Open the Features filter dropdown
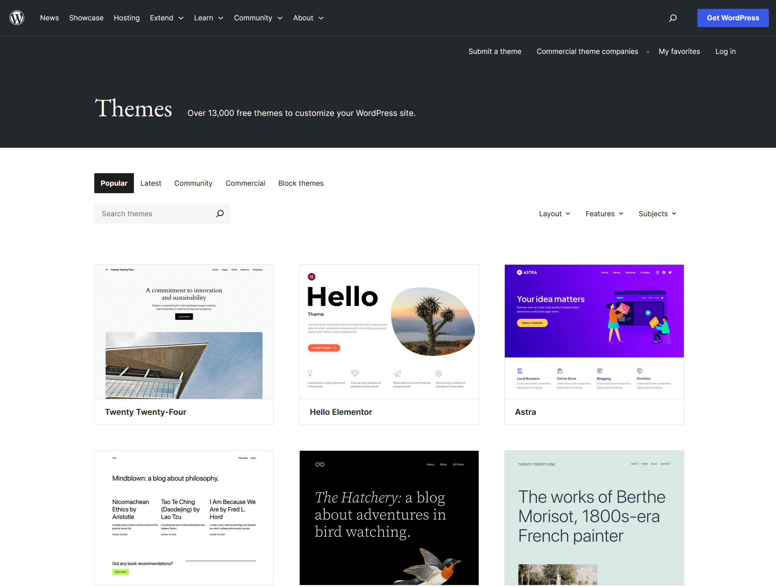The width and height of the screenshot is (776, 587). click(604, 214)
